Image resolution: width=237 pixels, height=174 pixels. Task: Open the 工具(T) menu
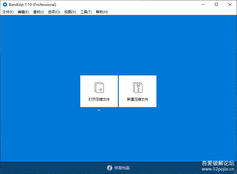(x=86, y=12)
